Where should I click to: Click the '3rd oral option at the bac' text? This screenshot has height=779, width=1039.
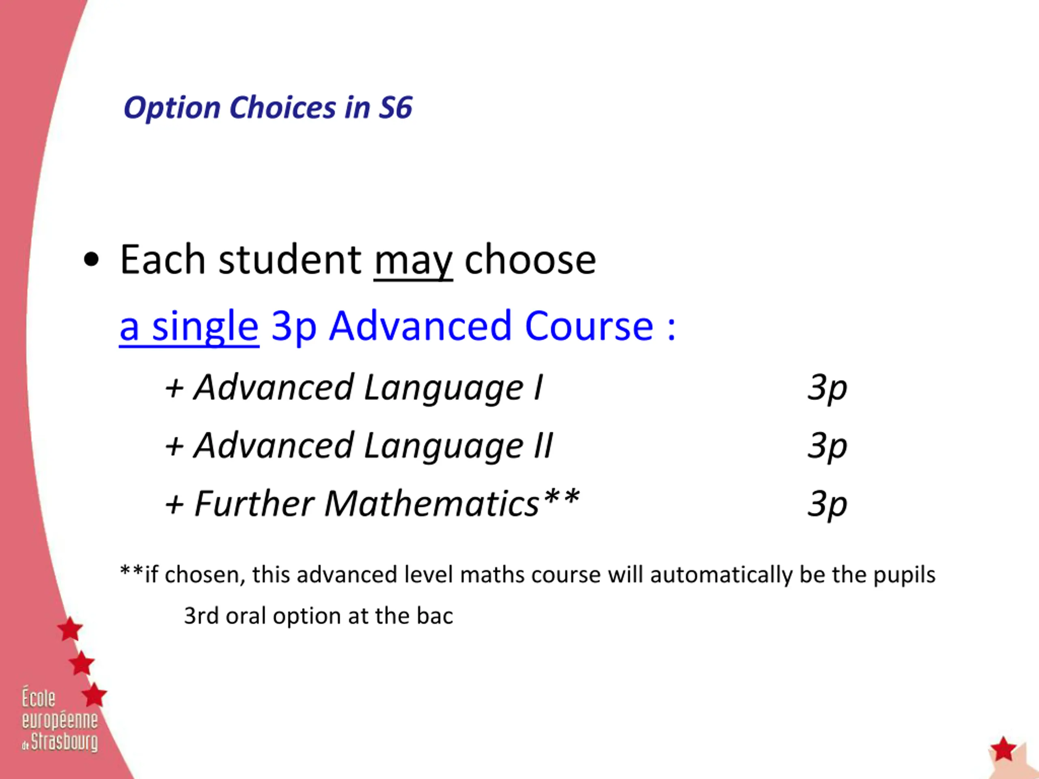[319, 615]
